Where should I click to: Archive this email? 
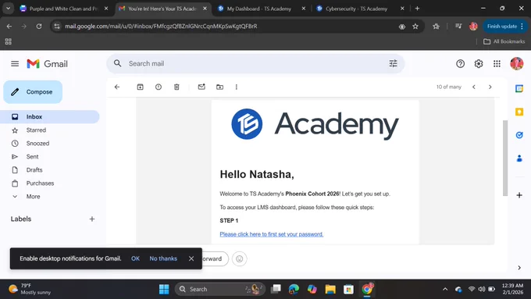coord(140,87)
